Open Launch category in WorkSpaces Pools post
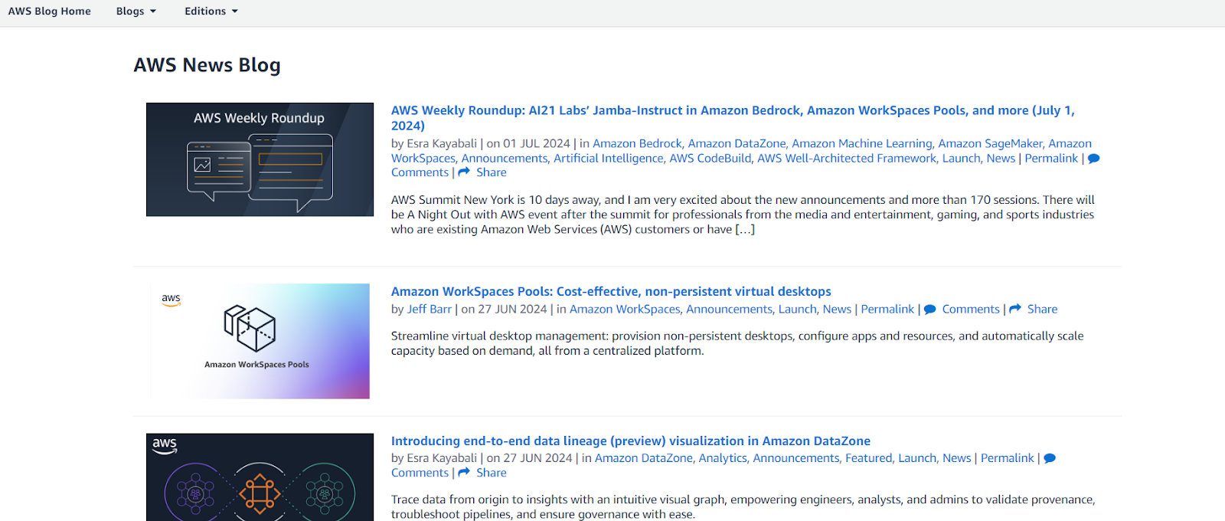 [798, 309]
